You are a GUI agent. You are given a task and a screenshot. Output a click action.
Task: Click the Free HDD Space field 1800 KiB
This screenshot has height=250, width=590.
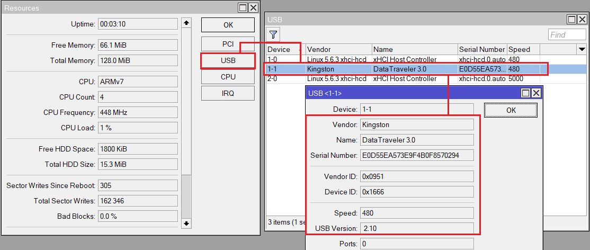point(138,149)
